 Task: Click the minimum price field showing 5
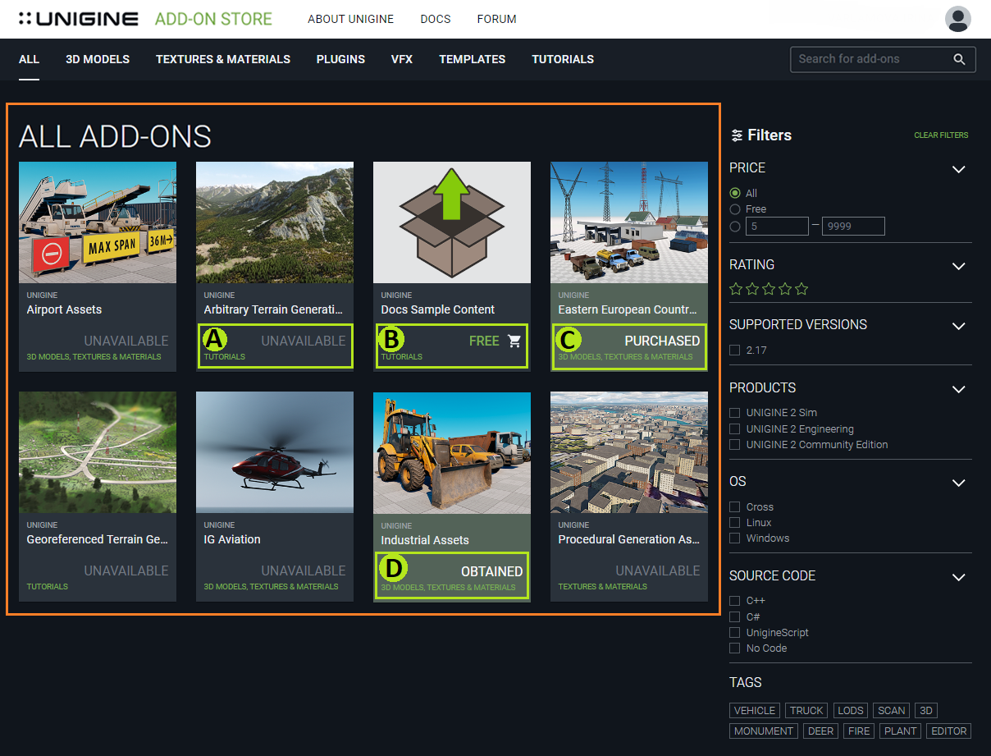tap(777, 226)
